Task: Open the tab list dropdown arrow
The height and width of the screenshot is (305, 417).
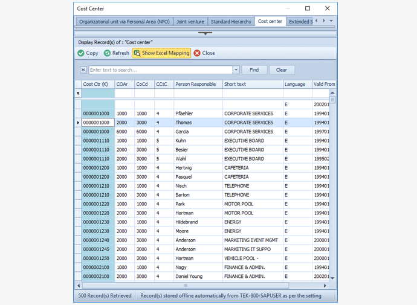Action: [331, 21]
